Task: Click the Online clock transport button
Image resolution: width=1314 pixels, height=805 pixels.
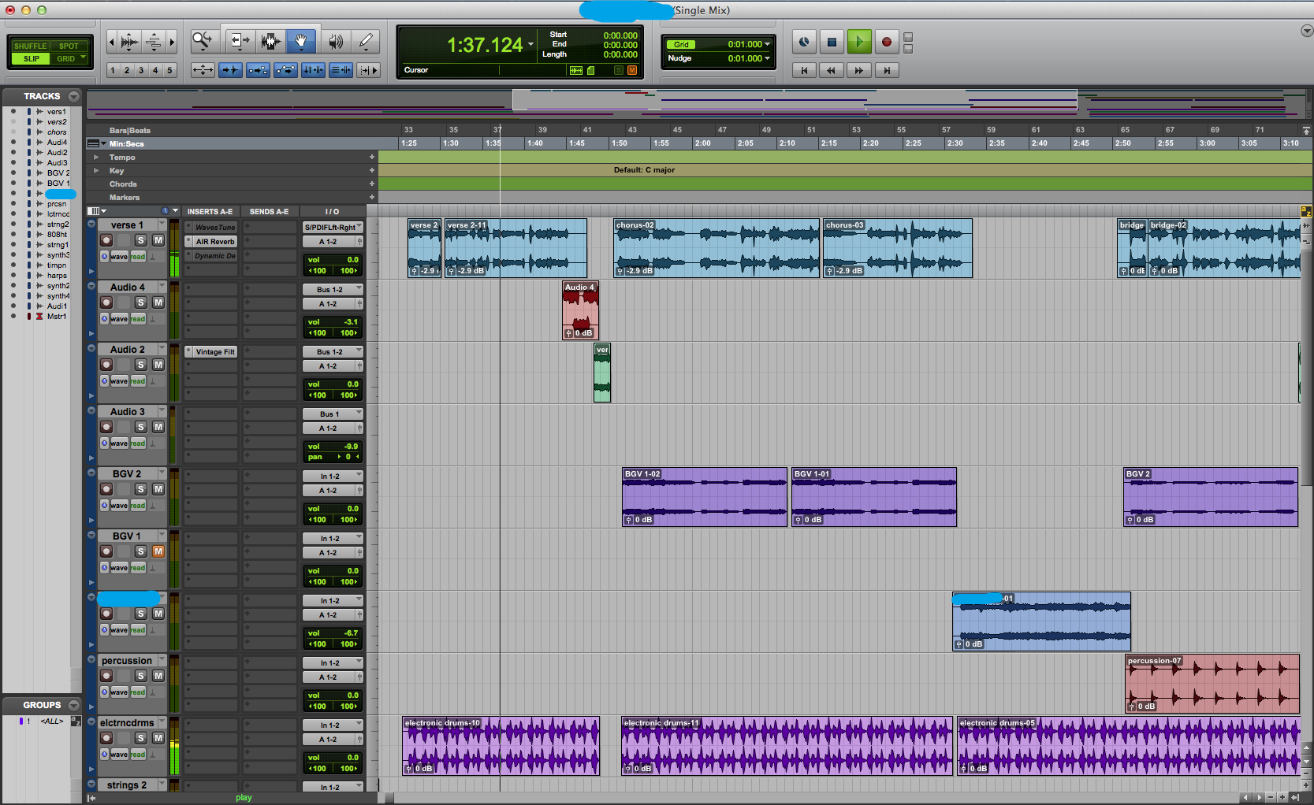Action: click(804, 42)
